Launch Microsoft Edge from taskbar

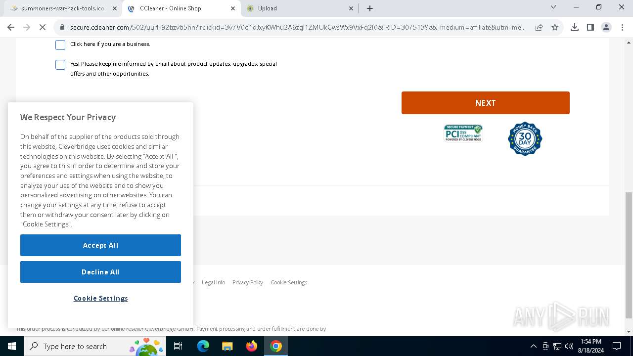pos(203,346)
